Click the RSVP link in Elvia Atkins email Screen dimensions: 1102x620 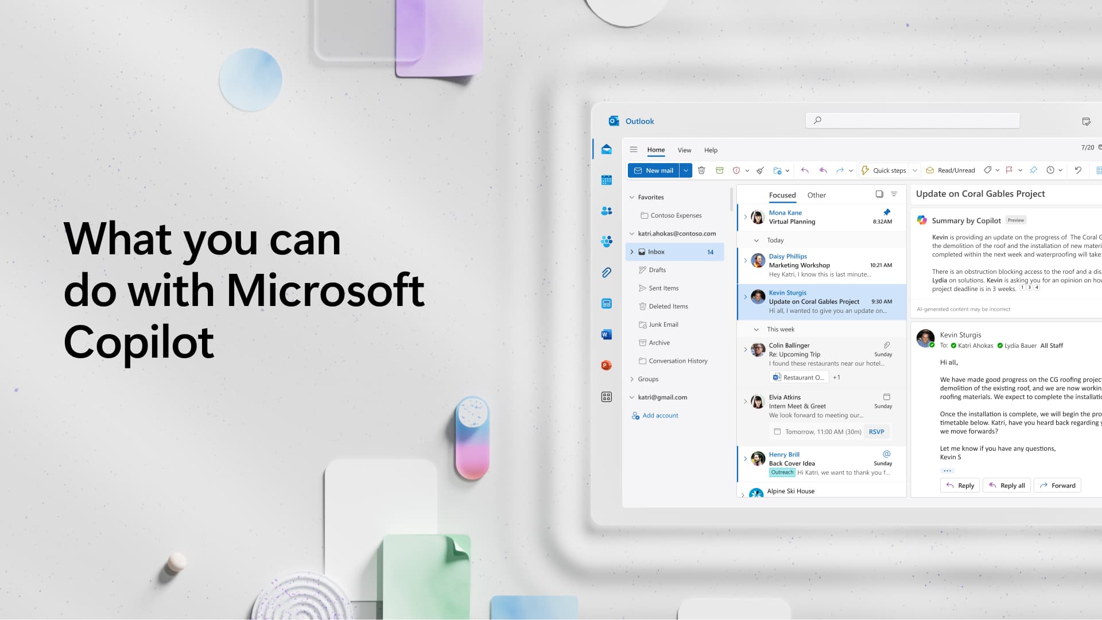pyautogui.click(x=876, y=432)
